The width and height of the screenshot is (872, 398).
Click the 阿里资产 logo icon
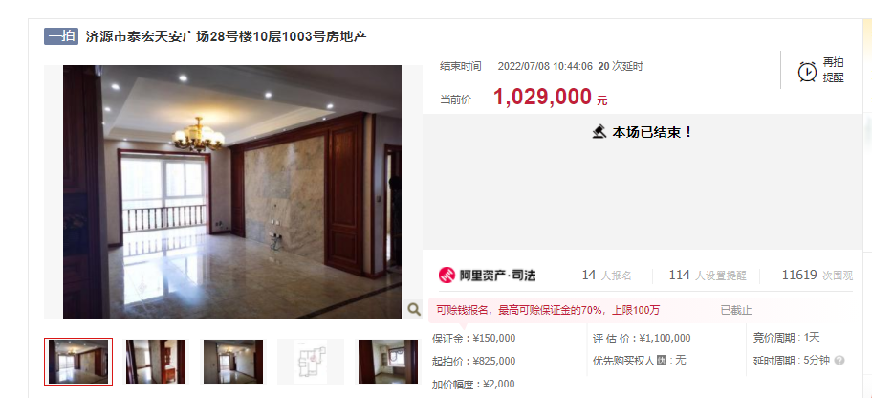(x=447, y=275)
